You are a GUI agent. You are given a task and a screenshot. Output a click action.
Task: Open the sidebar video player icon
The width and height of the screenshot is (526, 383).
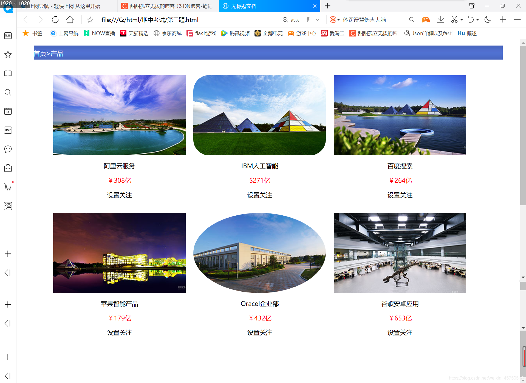point(8,111)
